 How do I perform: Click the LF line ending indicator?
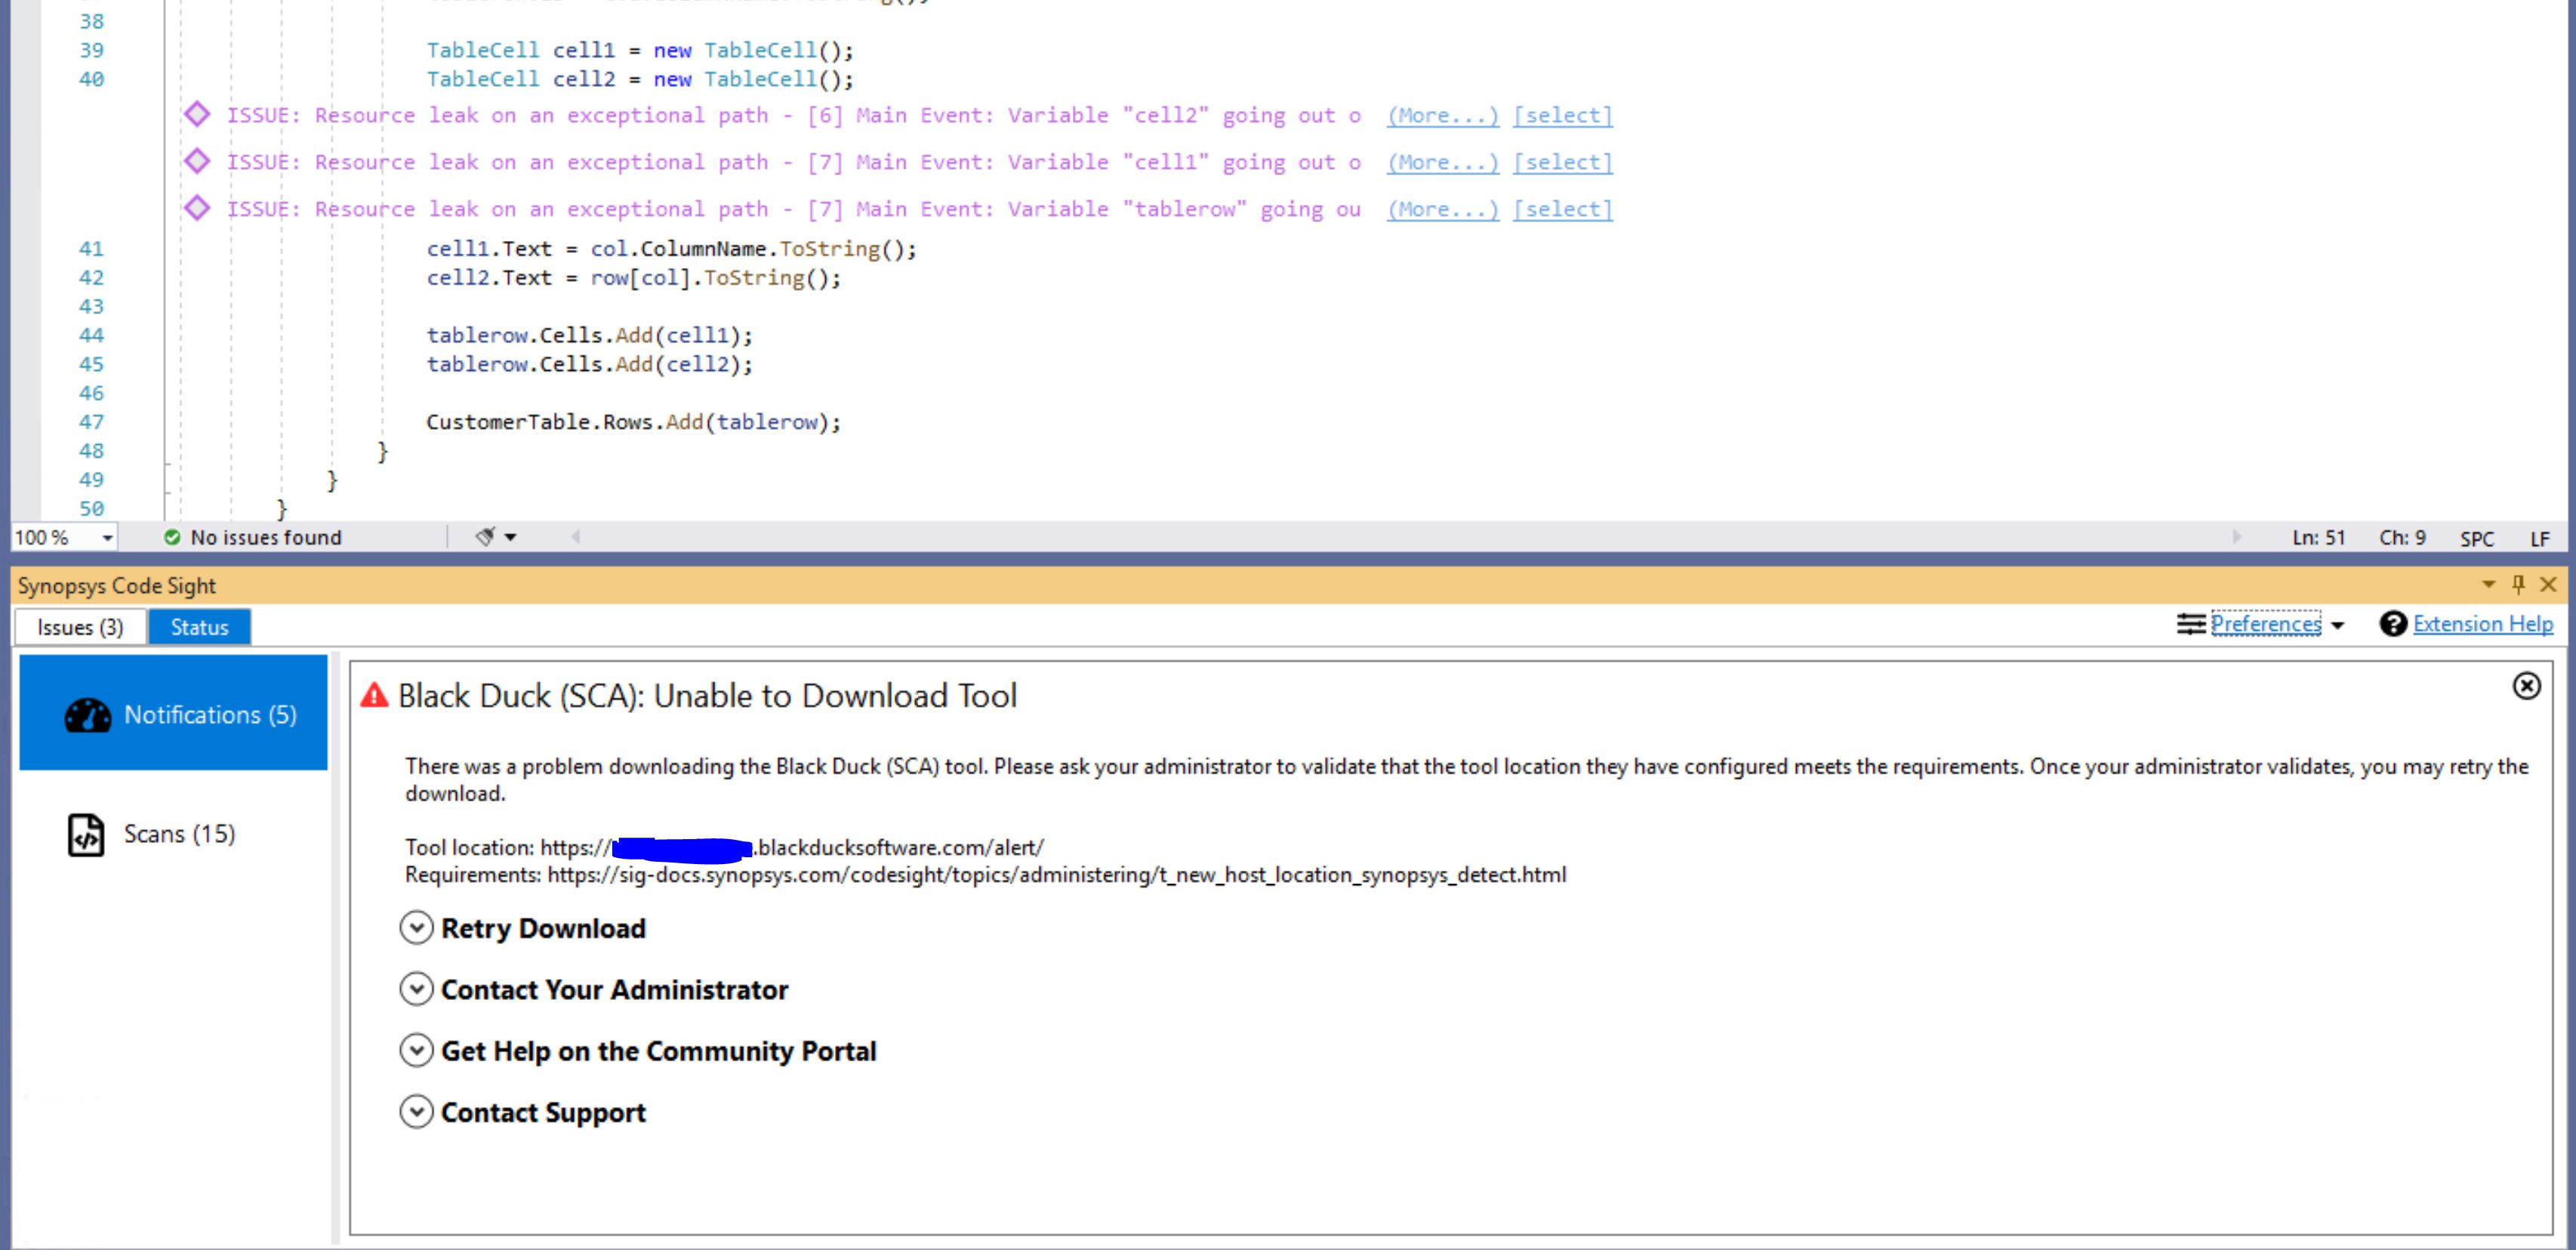coord(2539,539)
